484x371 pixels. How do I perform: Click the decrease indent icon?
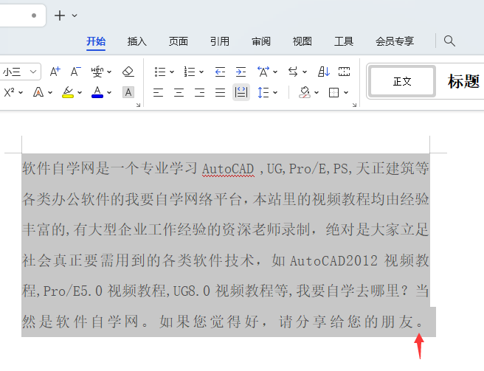click(220, 72)
